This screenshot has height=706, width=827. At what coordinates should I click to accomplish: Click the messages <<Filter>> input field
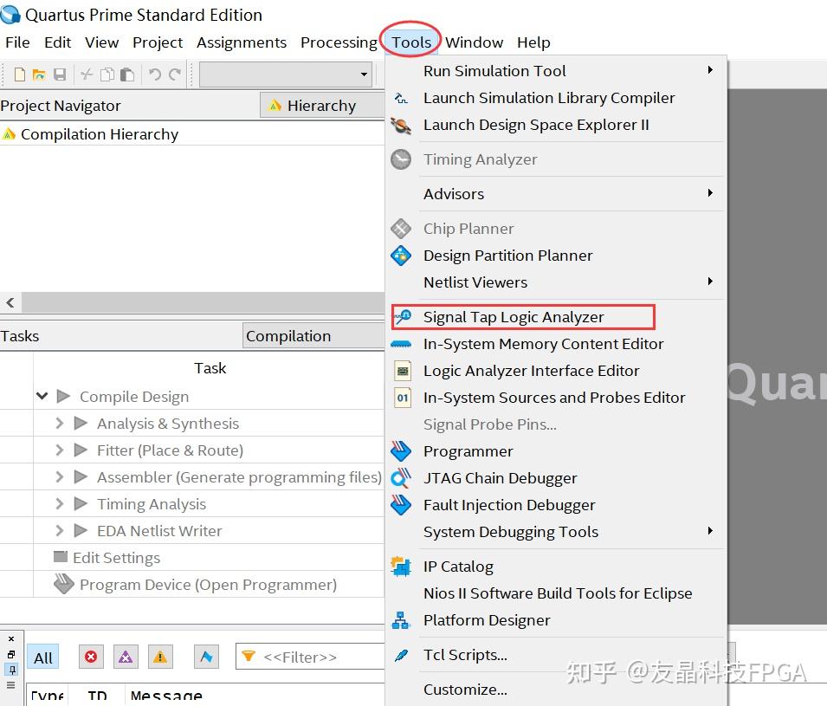tap(310, 657)
